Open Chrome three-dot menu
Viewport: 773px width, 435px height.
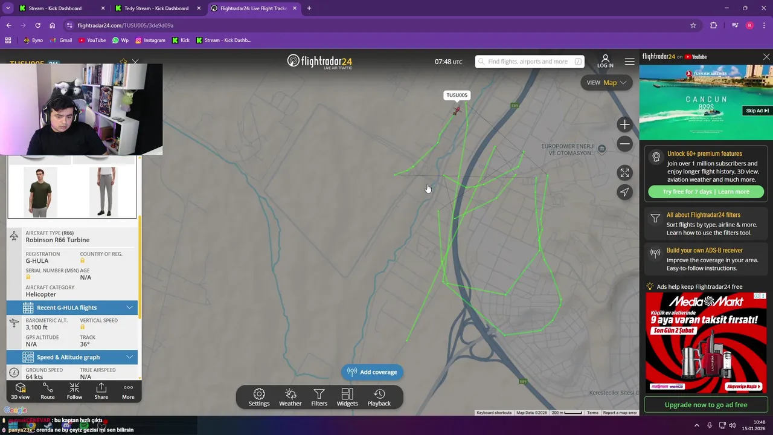[764, 25]
